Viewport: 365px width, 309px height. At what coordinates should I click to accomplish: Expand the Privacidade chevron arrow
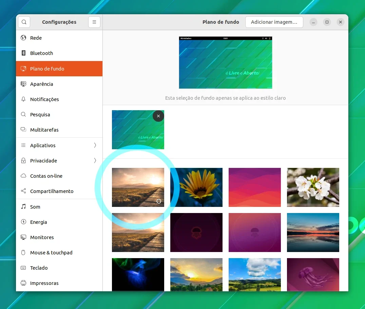pos(95,160)
